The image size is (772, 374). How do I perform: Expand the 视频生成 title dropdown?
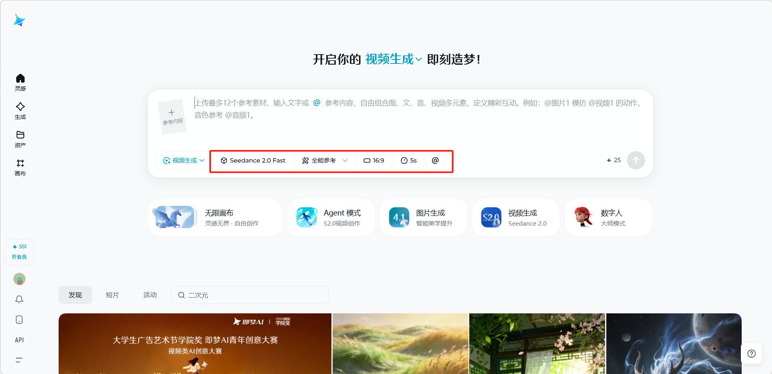click(394, 59)
